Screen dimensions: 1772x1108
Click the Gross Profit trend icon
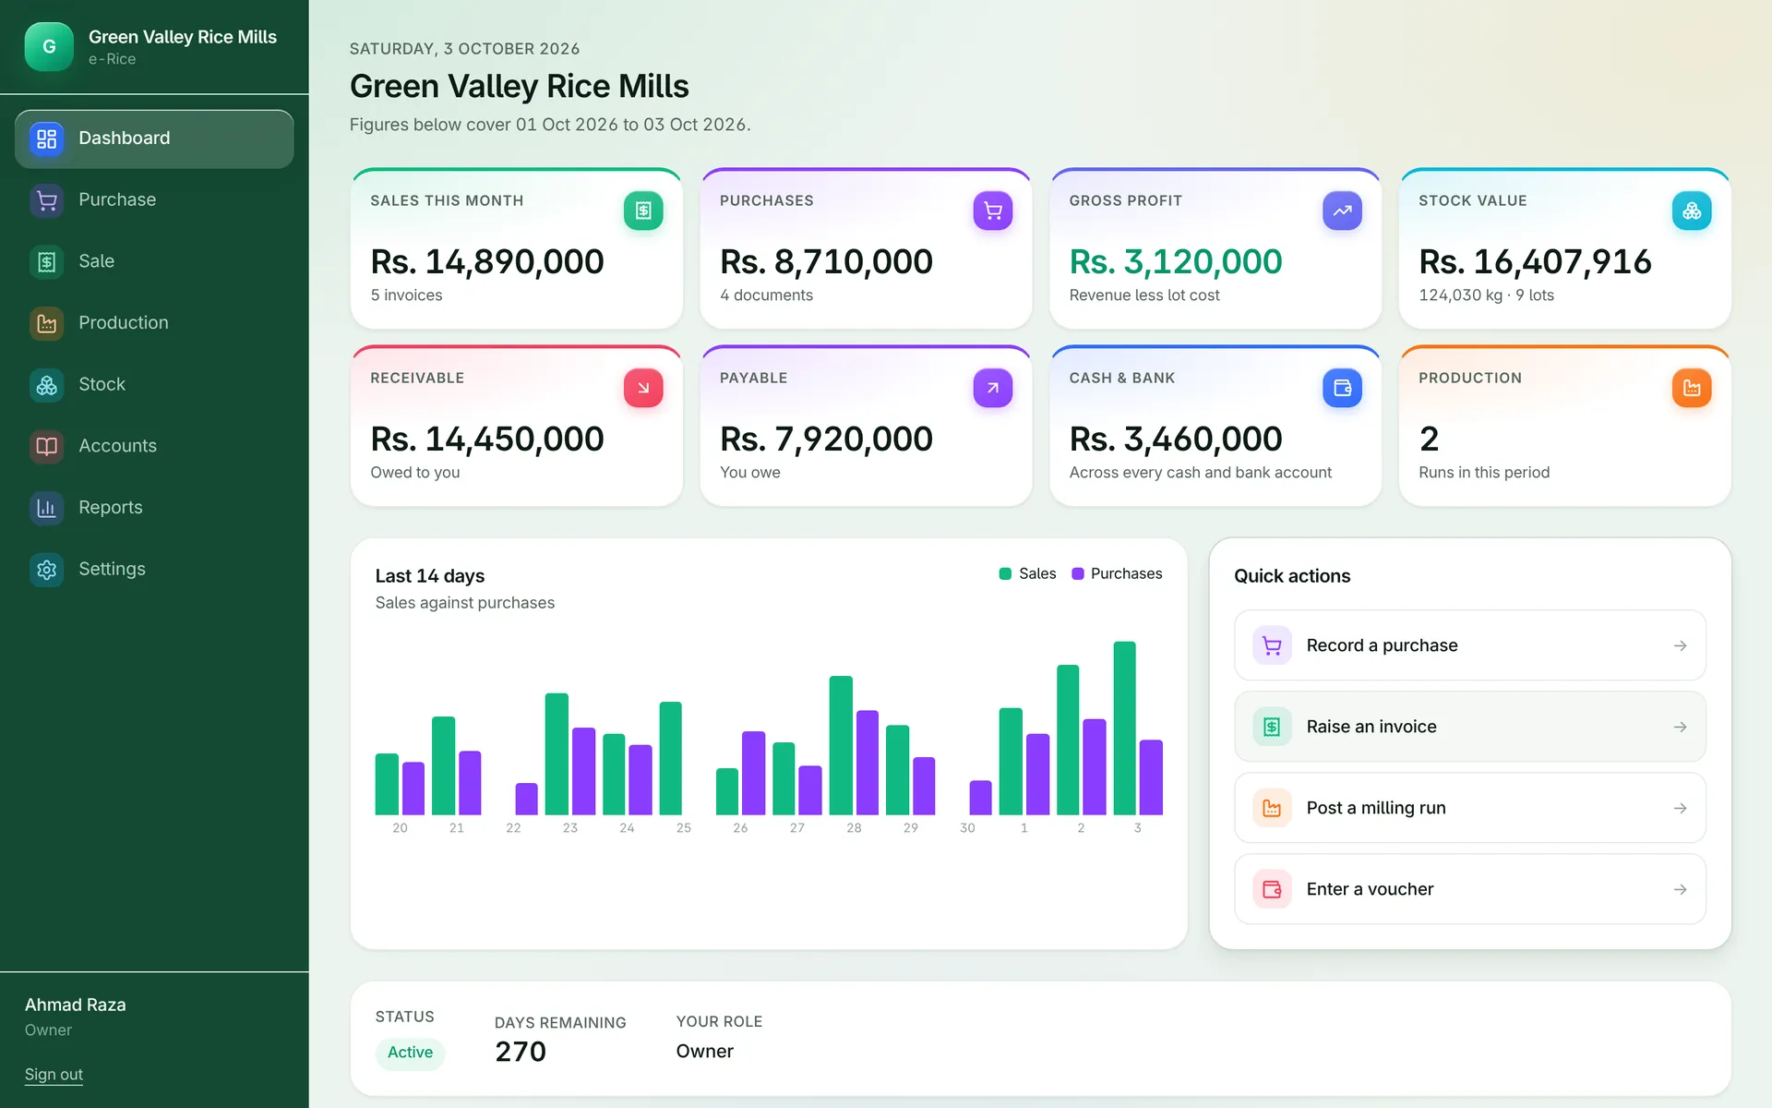[1342, 211]
